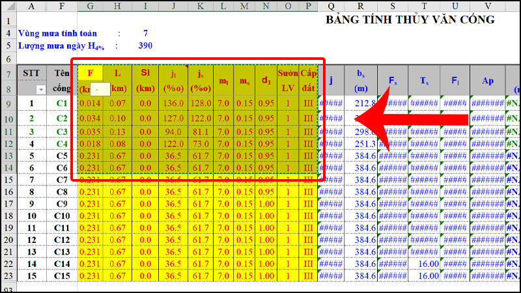Click the 0.014 value in row 9

(x=90, y=104)
